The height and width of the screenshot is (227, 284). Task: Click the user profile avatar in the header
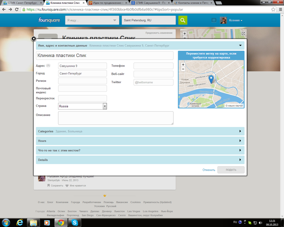click(223, 20)
